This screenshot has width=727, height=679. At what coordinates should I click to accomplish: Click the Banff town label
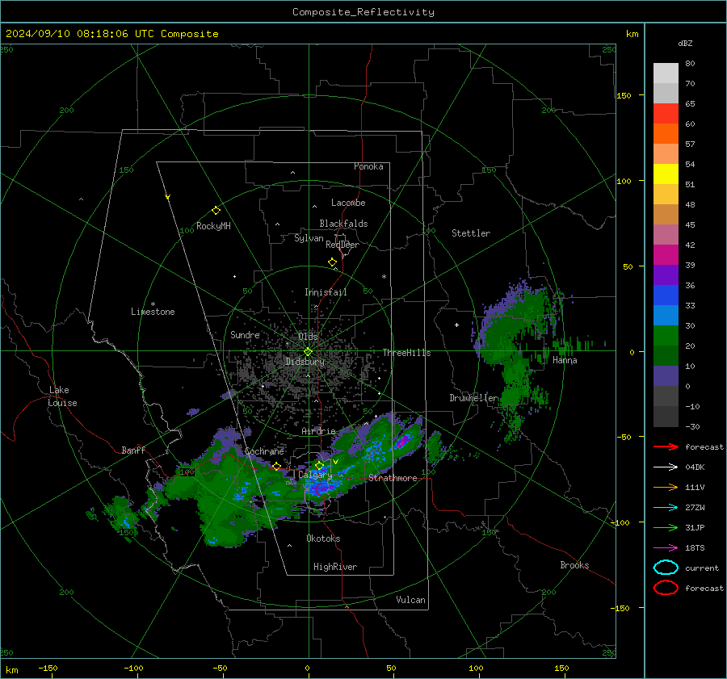click(133, 450)
